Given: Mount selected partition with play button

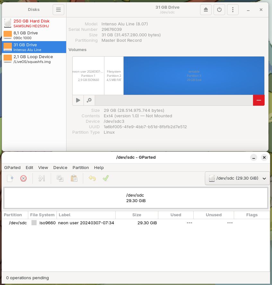Looking at the screenshot, I should point(78,100).
